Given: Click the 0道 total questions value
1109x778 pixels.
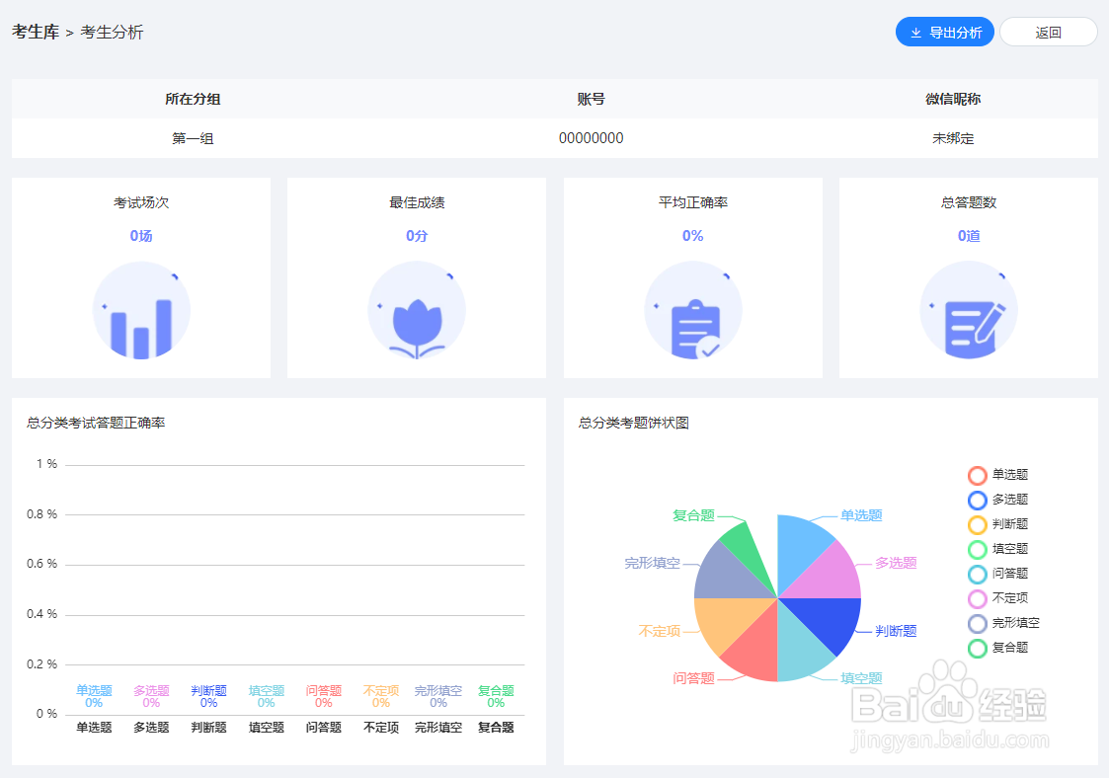Looking at the screenshot, I should coord(969,236).
